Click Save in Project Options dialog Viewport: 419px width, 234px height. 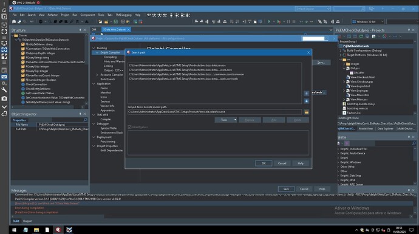point(286,189)
